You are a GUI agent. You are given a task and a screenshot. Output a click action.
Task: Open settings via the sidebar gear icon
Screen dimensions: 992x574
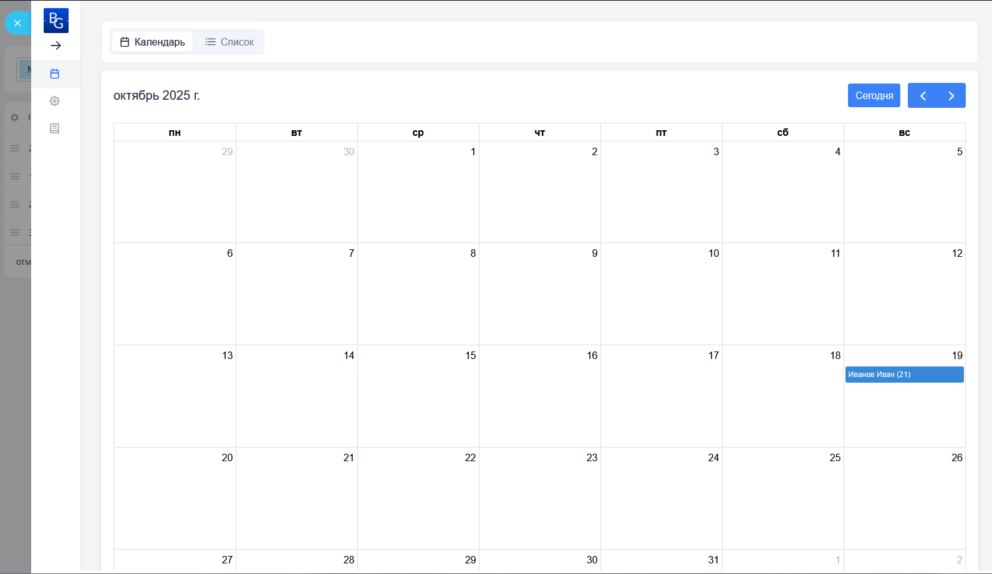pos(55,101)
